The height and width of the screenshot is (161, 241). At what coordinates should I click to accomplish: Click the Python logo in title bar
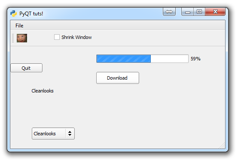14,13
